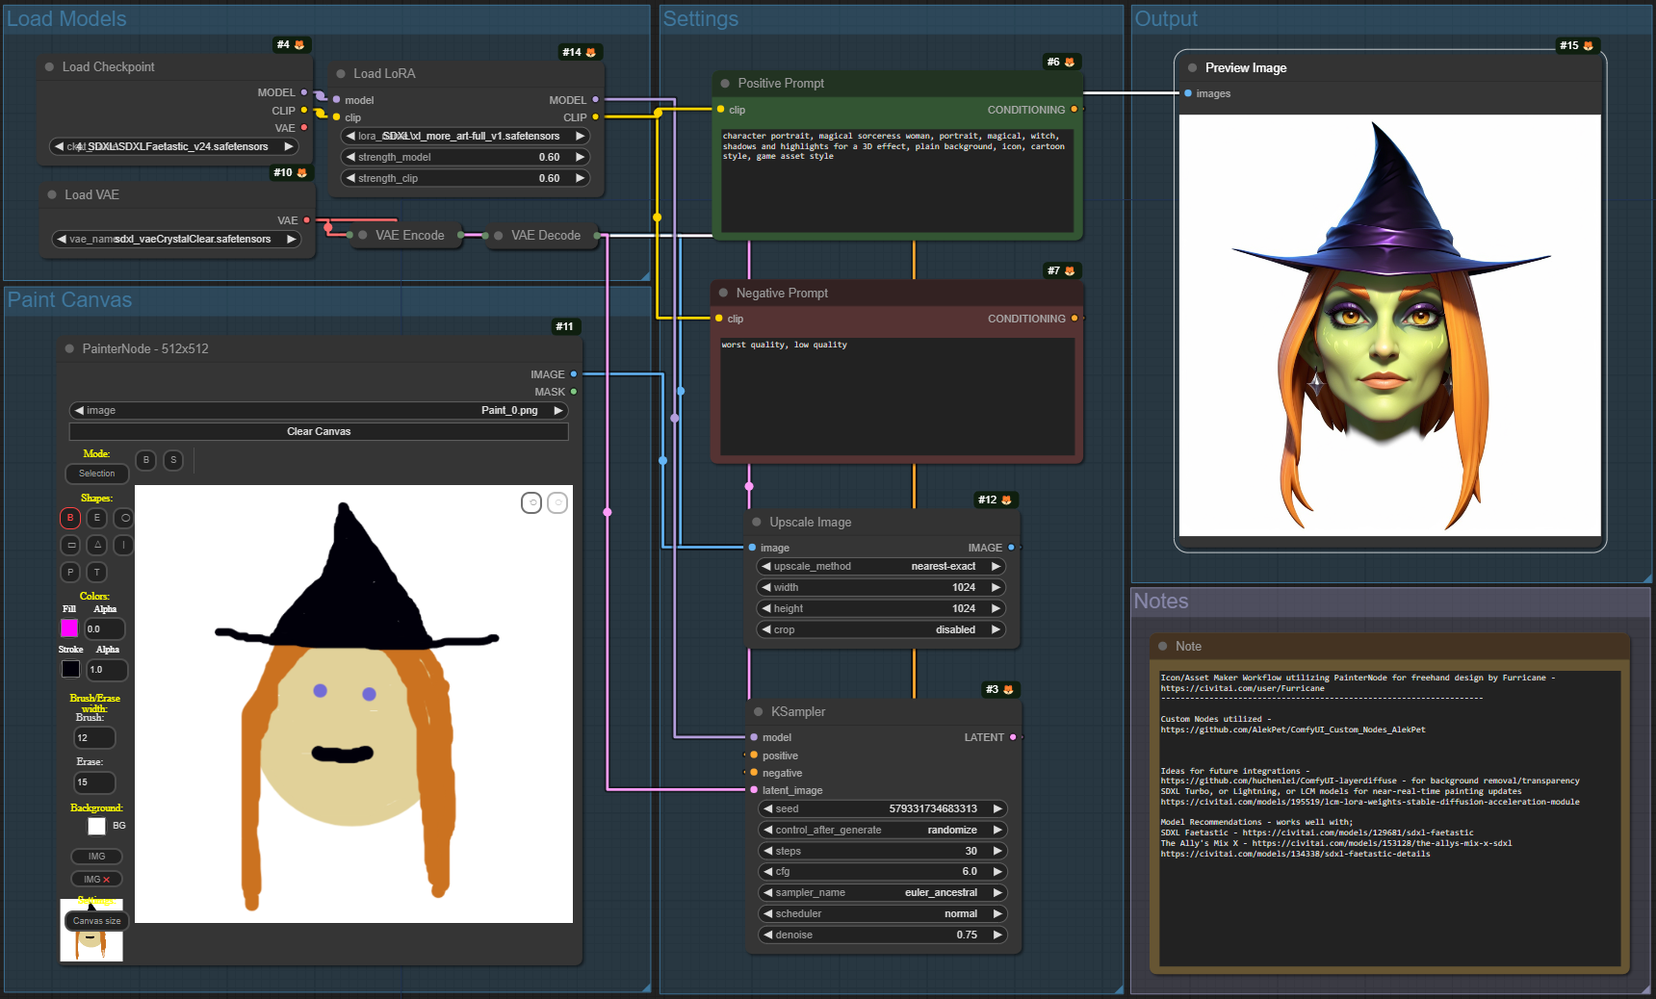Viewport: 1656px width, 999px height.
Task: Activate the Text tool (T button)
Action: pos(97,572)
